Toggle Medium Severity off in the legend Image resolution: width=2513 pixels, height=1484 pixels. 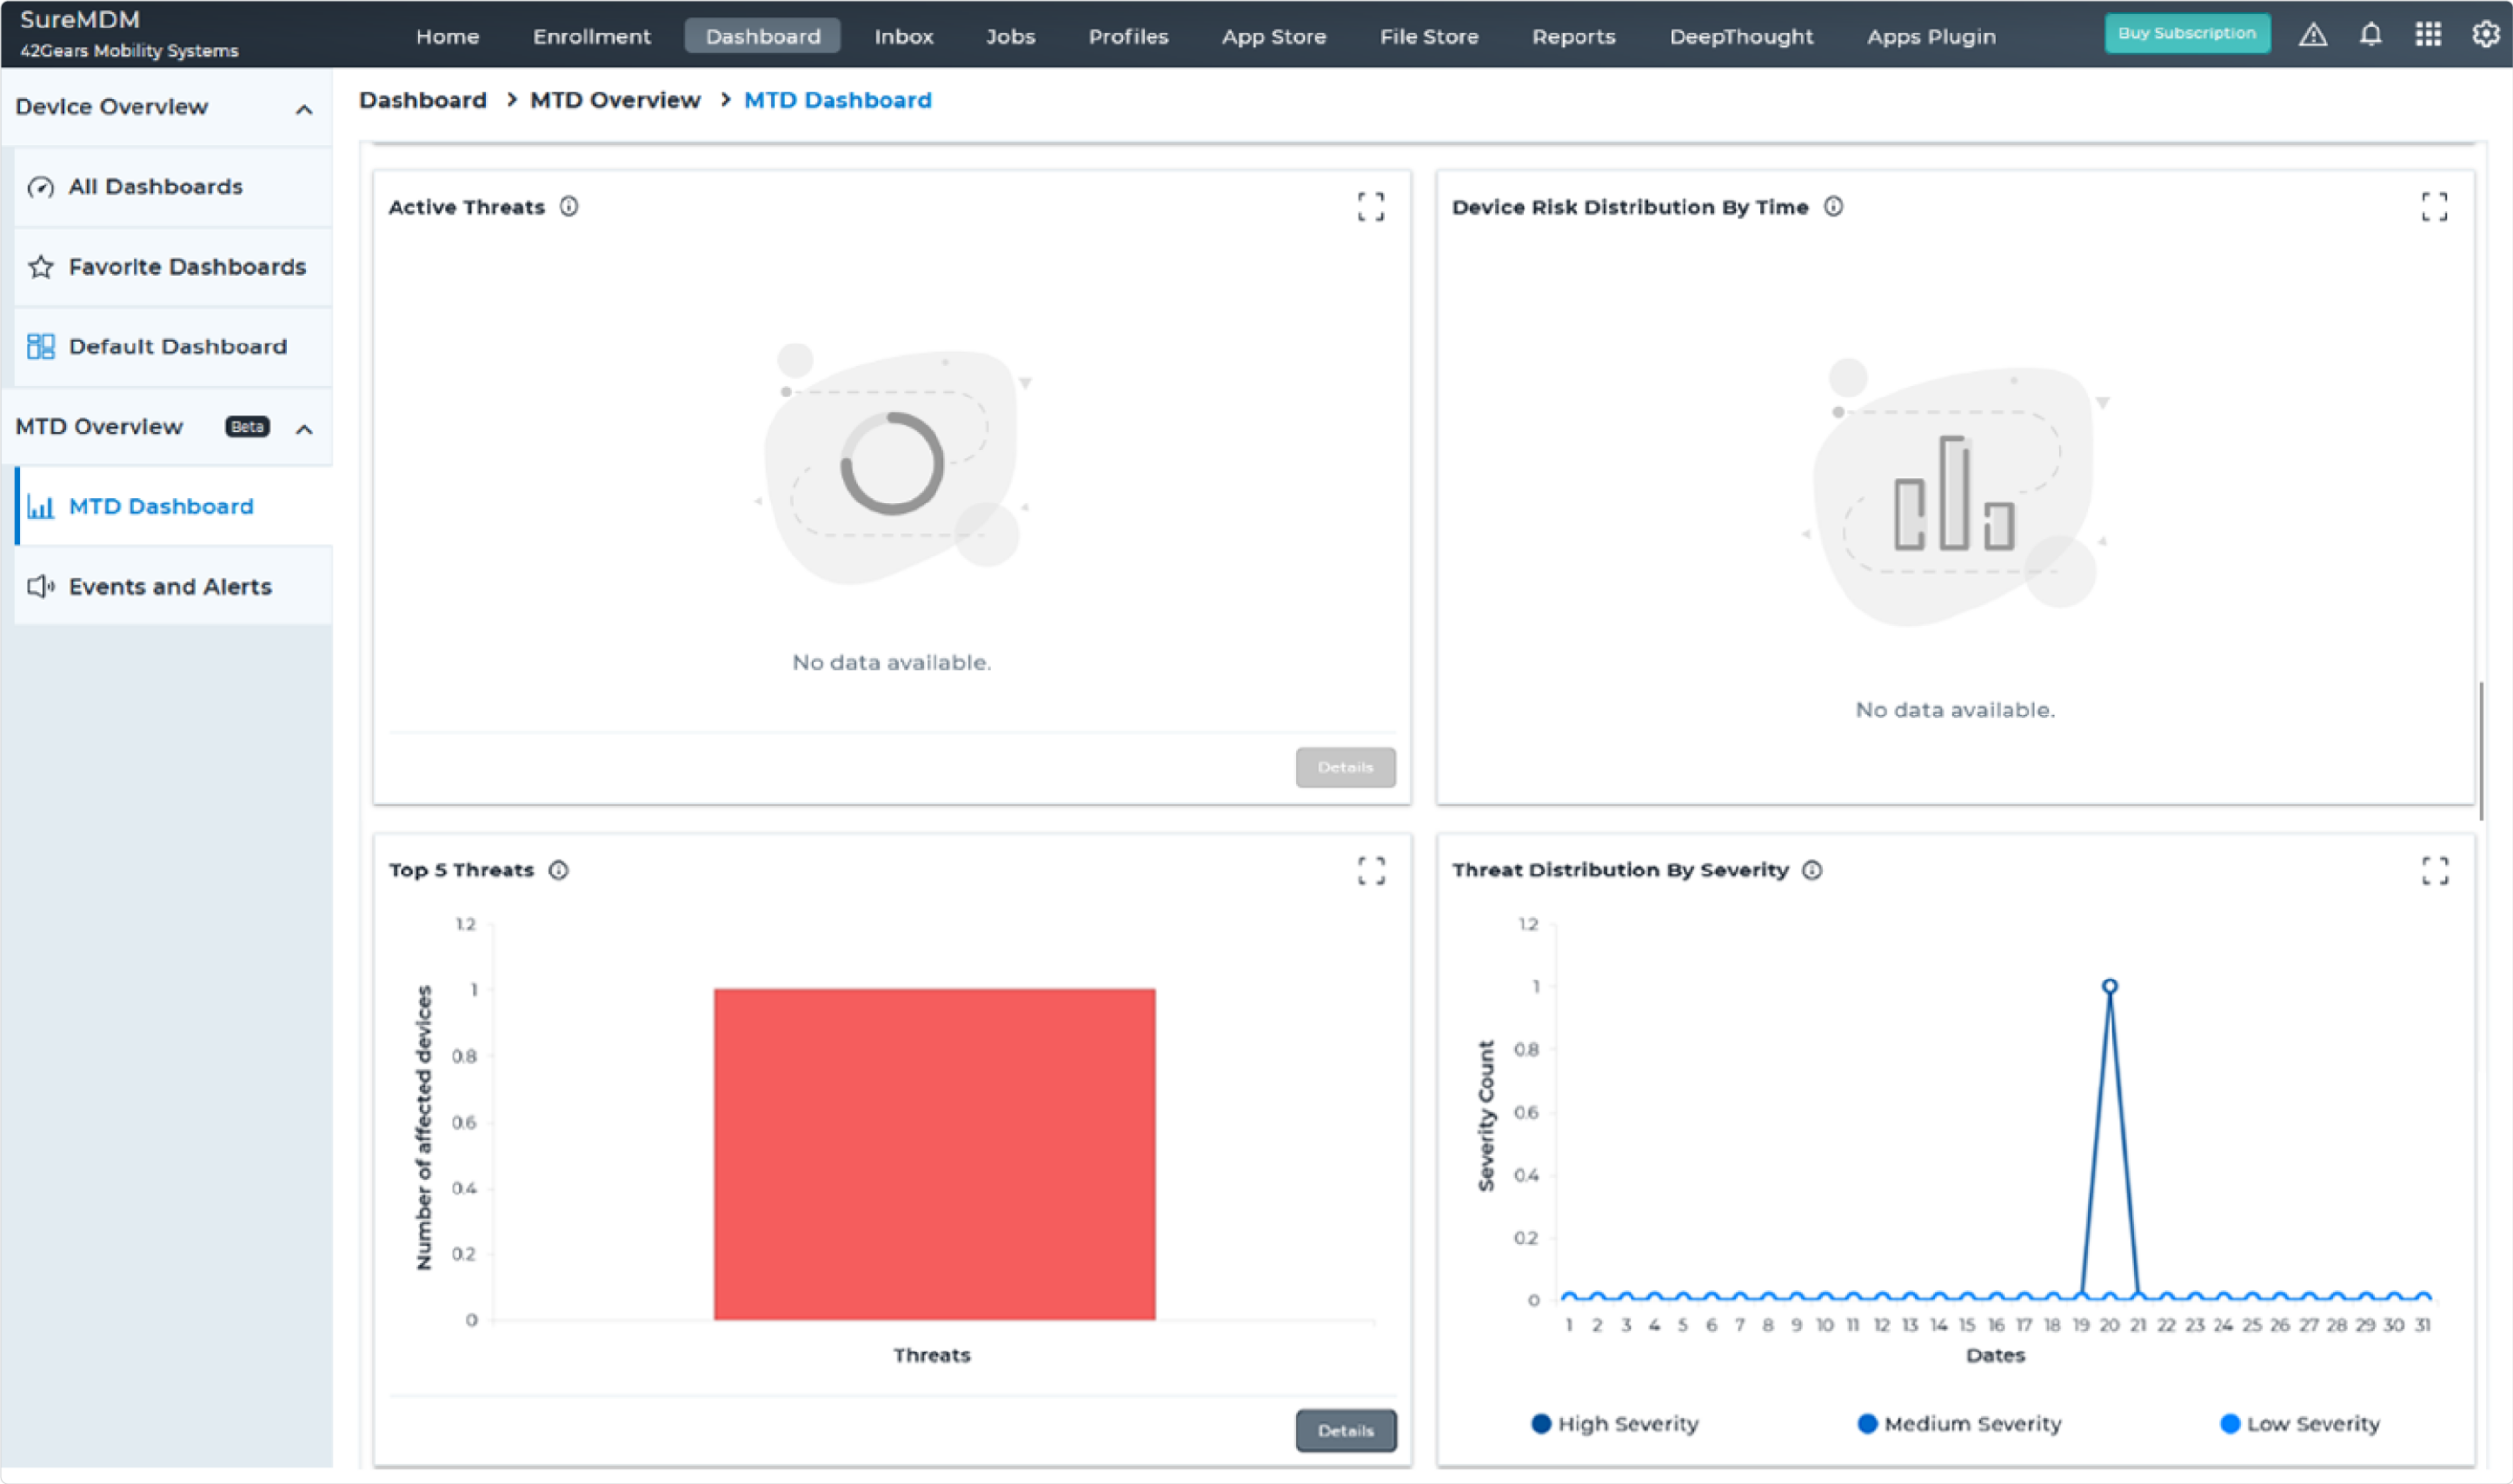(1961, 1423)
